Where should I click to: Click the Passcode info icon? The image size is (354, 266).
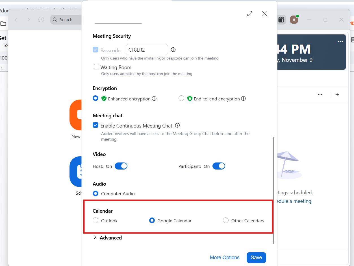coord(173,50)
